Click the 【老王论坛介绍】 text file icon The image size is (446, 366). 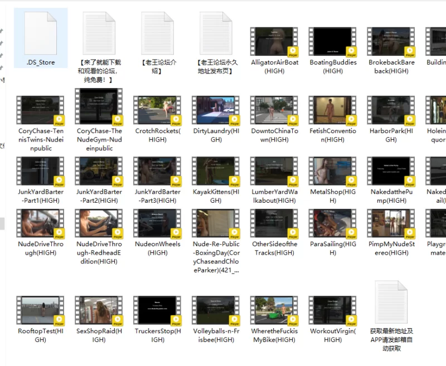[x=157, y=33]
